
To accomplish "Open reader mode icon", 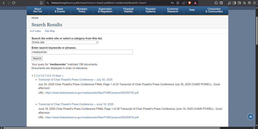I will click(178, 3).
